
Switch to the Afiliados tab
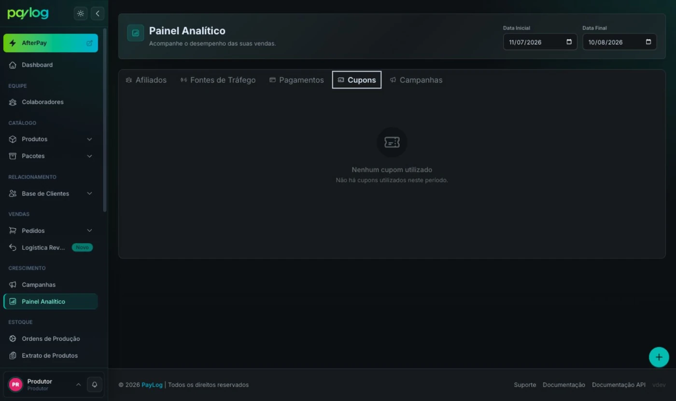[x=146, y=80]
